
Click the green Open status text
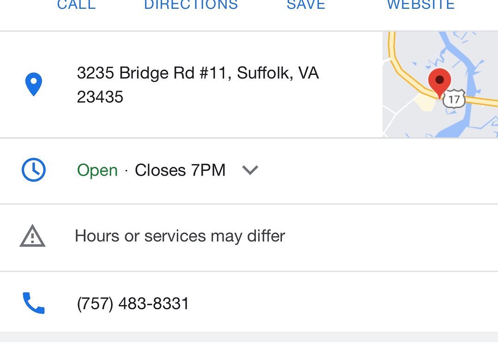97,171
